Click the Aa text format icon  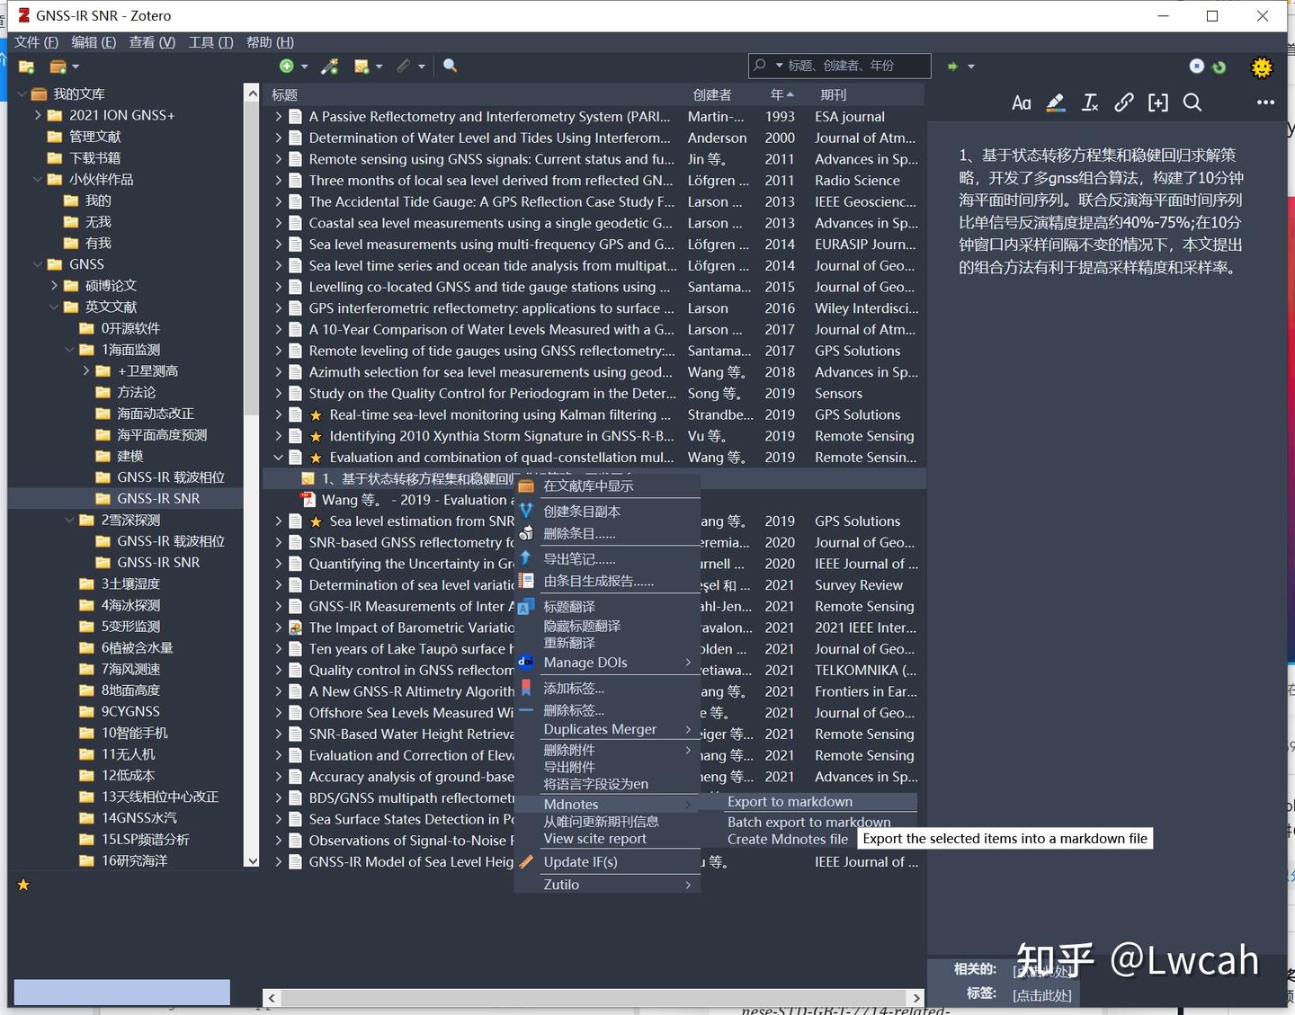(x=1022, y=102)
